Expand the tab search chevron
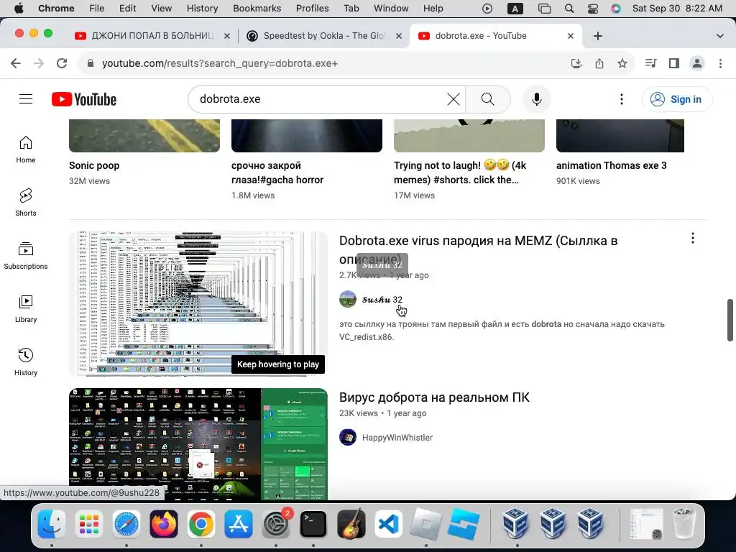 coord(720,36)
